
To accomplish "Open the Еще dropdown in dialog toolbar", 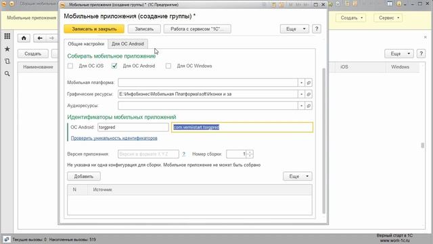I will [294, 28].
